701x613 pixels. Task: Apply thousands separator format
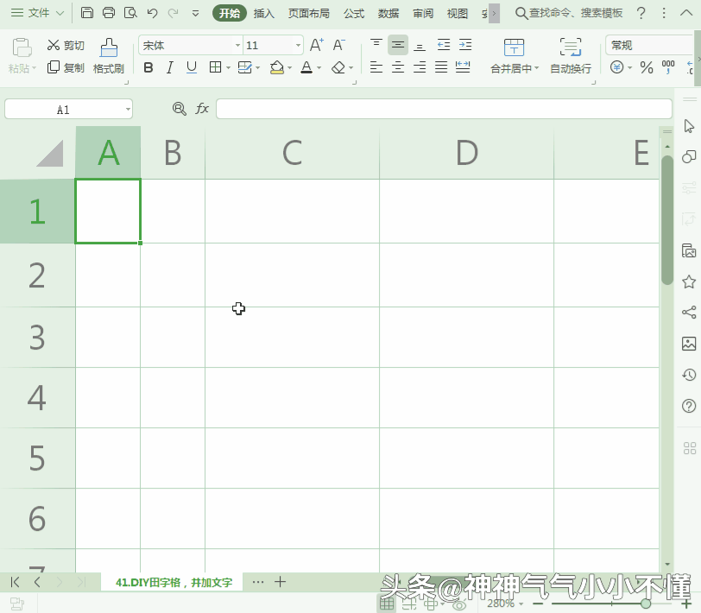(x=668, y=68)
